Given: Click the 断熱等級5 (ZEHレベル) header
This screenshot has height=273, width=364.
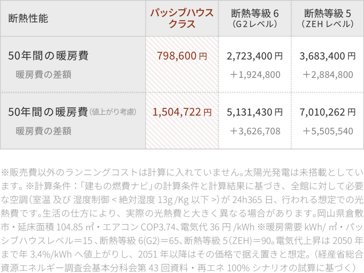Looking at the screenshot, I should [x=328, y=18].
